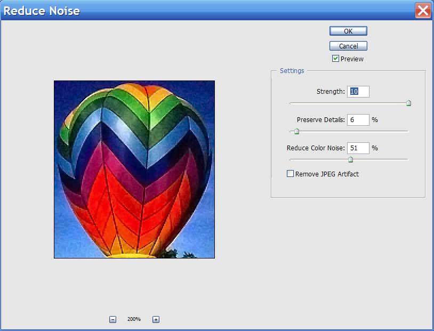Click the Reduce Color Noise value field
The width and height of the screenshot is (434, 331).
pyautogui.click(x=358, y=148)
